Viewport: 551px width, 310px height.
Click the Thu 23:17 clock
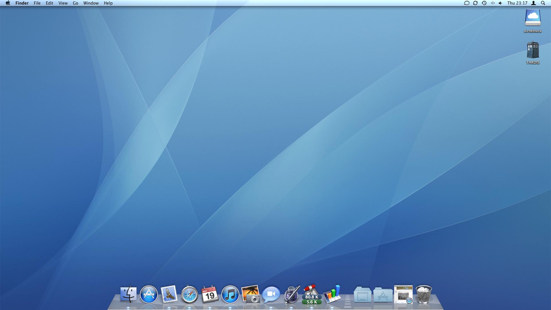tap(517, 3)
